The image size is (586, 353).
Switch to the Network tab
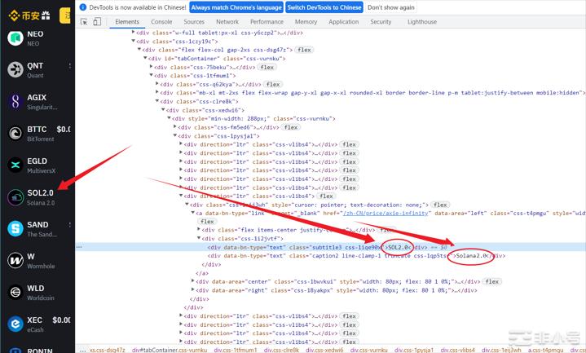pos(227,22)
